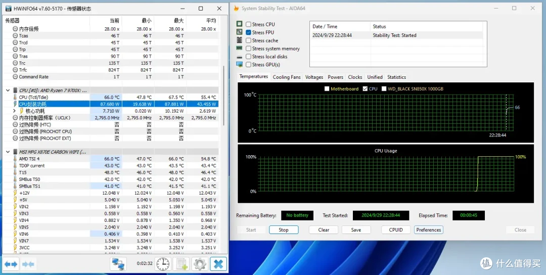546x275 pixels.
Task: Hide the CPU temperature graph line
Action: point(365,89)
